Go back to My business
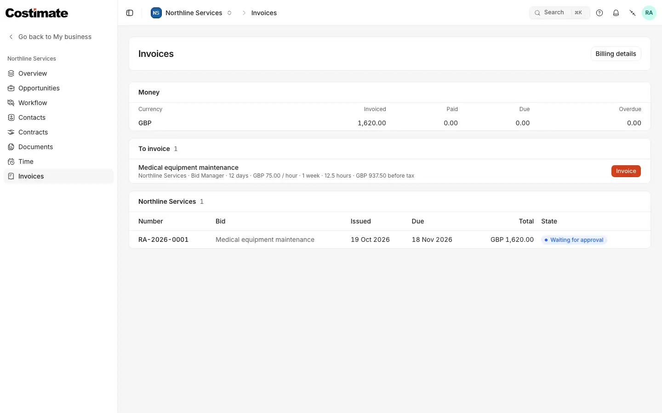This screenshot has width=662, height=413. (x=55, y=37)
